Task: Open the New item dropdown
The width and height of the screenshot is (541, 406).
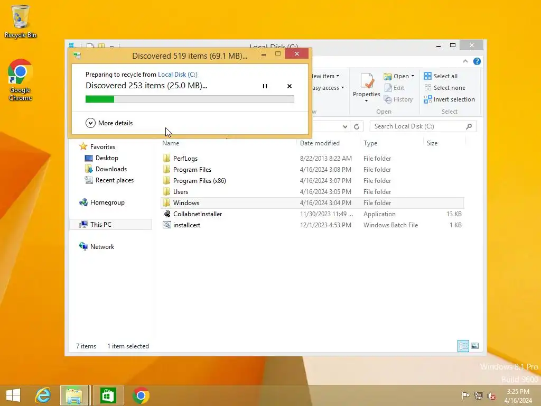Action: coord(325,76)
